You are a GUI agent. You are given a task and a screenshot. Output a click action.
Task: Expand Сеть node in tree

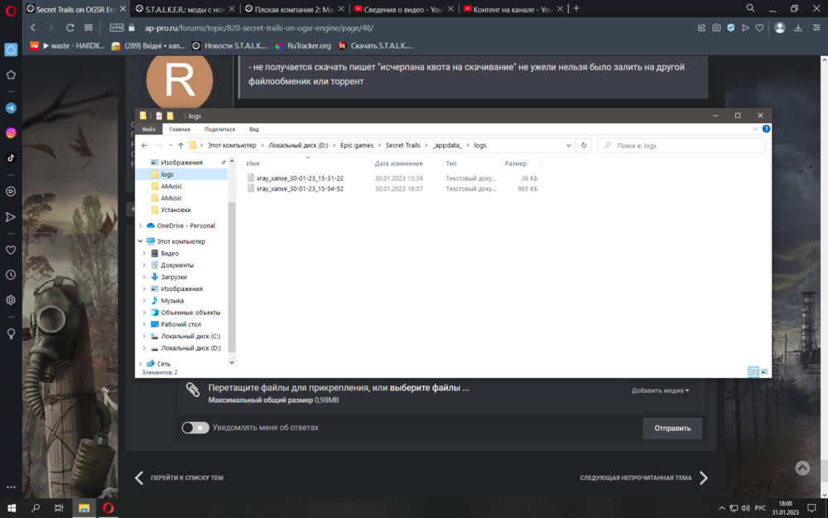point(141,364)
